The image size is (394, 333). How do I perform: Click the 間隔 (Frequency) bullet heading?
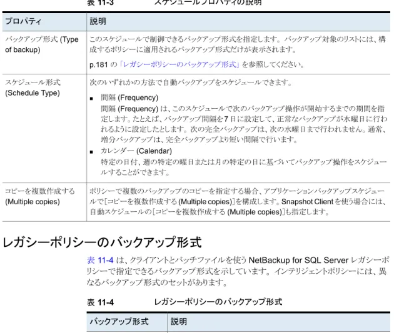(129, 97)
